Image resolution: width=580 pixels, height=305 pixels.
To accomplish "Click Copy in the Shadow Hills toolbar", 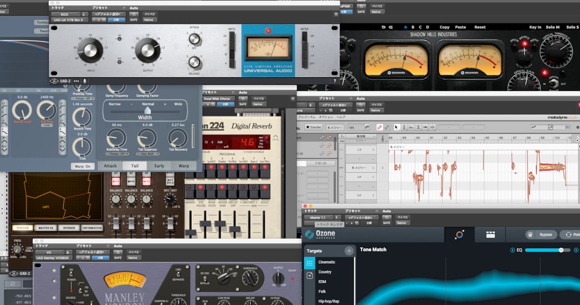I will [x=445, y=28].
